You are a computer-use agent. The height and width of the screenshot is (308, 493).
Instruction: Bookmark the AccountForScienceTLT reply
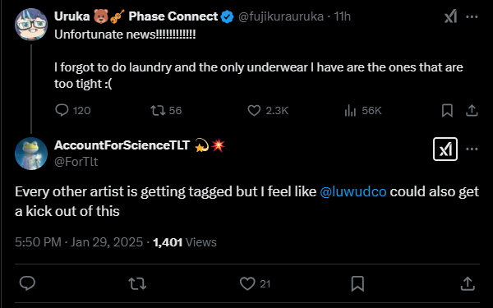click(357, 283)
